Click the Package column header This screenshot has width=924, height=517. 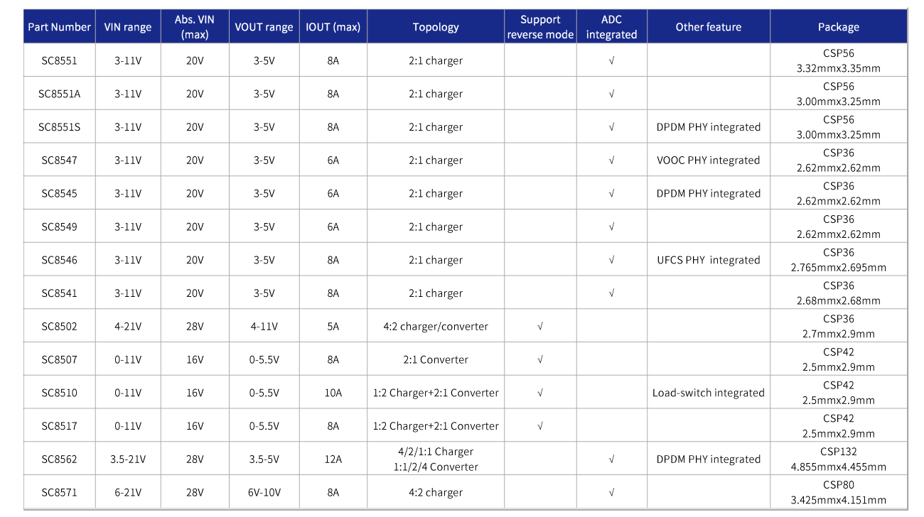[x=839, y=27]
